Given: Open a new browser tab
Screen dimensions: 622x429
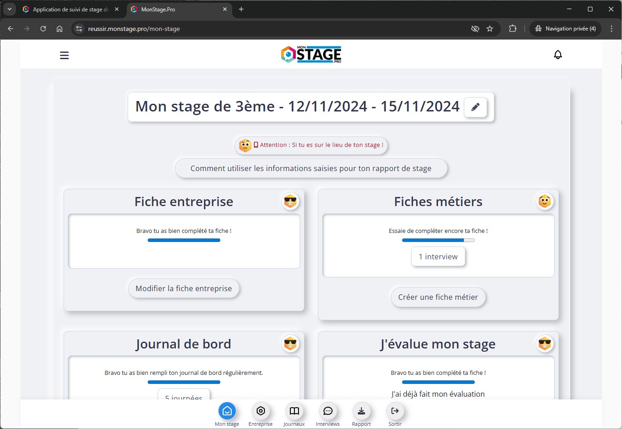Looking at the screenshot, I should pos(241,9).
